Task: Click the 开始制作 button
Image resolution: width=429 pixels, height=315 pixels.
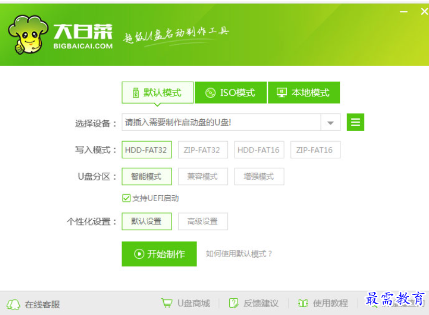Action: (159, 254)
